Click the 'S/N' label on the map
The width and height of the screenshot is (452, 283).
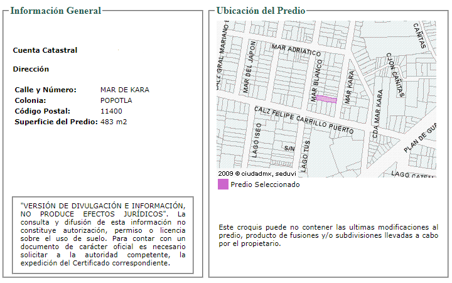tap(289, 149)
